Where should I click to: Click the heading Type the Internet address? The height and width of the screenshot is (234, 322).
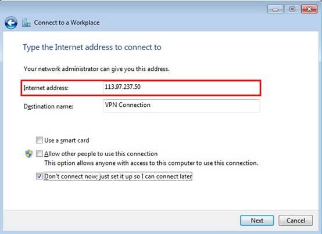92,48
